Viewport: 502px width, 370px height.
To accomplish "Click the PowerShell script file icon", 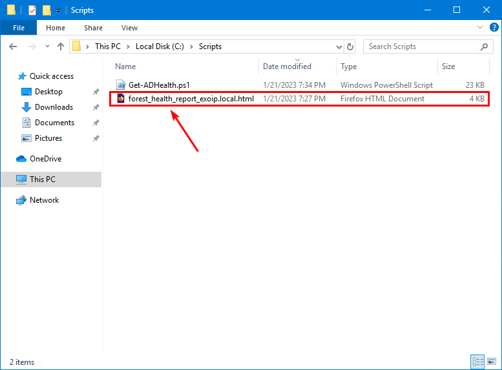I will tap(121, 85).
